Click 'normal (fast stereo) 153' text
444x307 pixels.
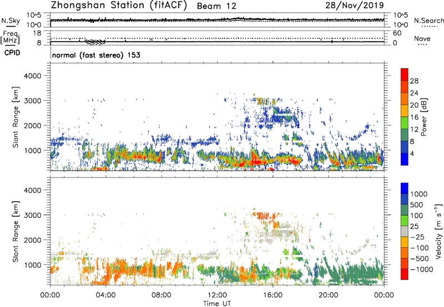pyautogui.click(x=96, y=55)
